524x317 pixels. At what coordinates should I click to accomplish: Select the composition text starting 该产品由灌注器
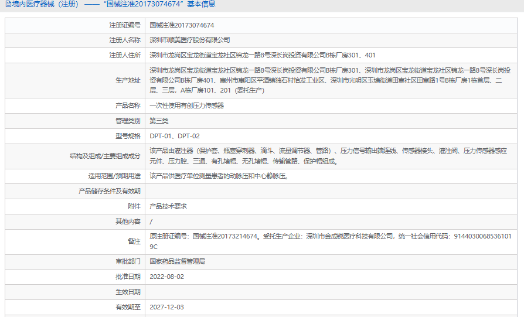click(328, 156)
